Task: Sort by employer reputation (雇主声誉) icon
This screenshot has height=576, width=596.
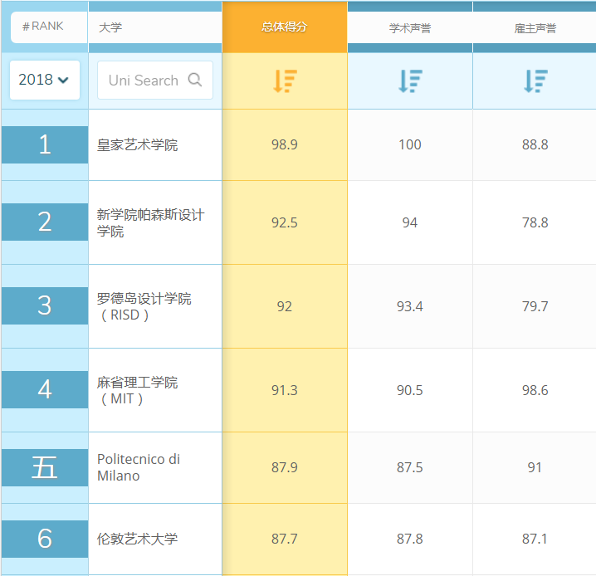Action: pos(535,81)
